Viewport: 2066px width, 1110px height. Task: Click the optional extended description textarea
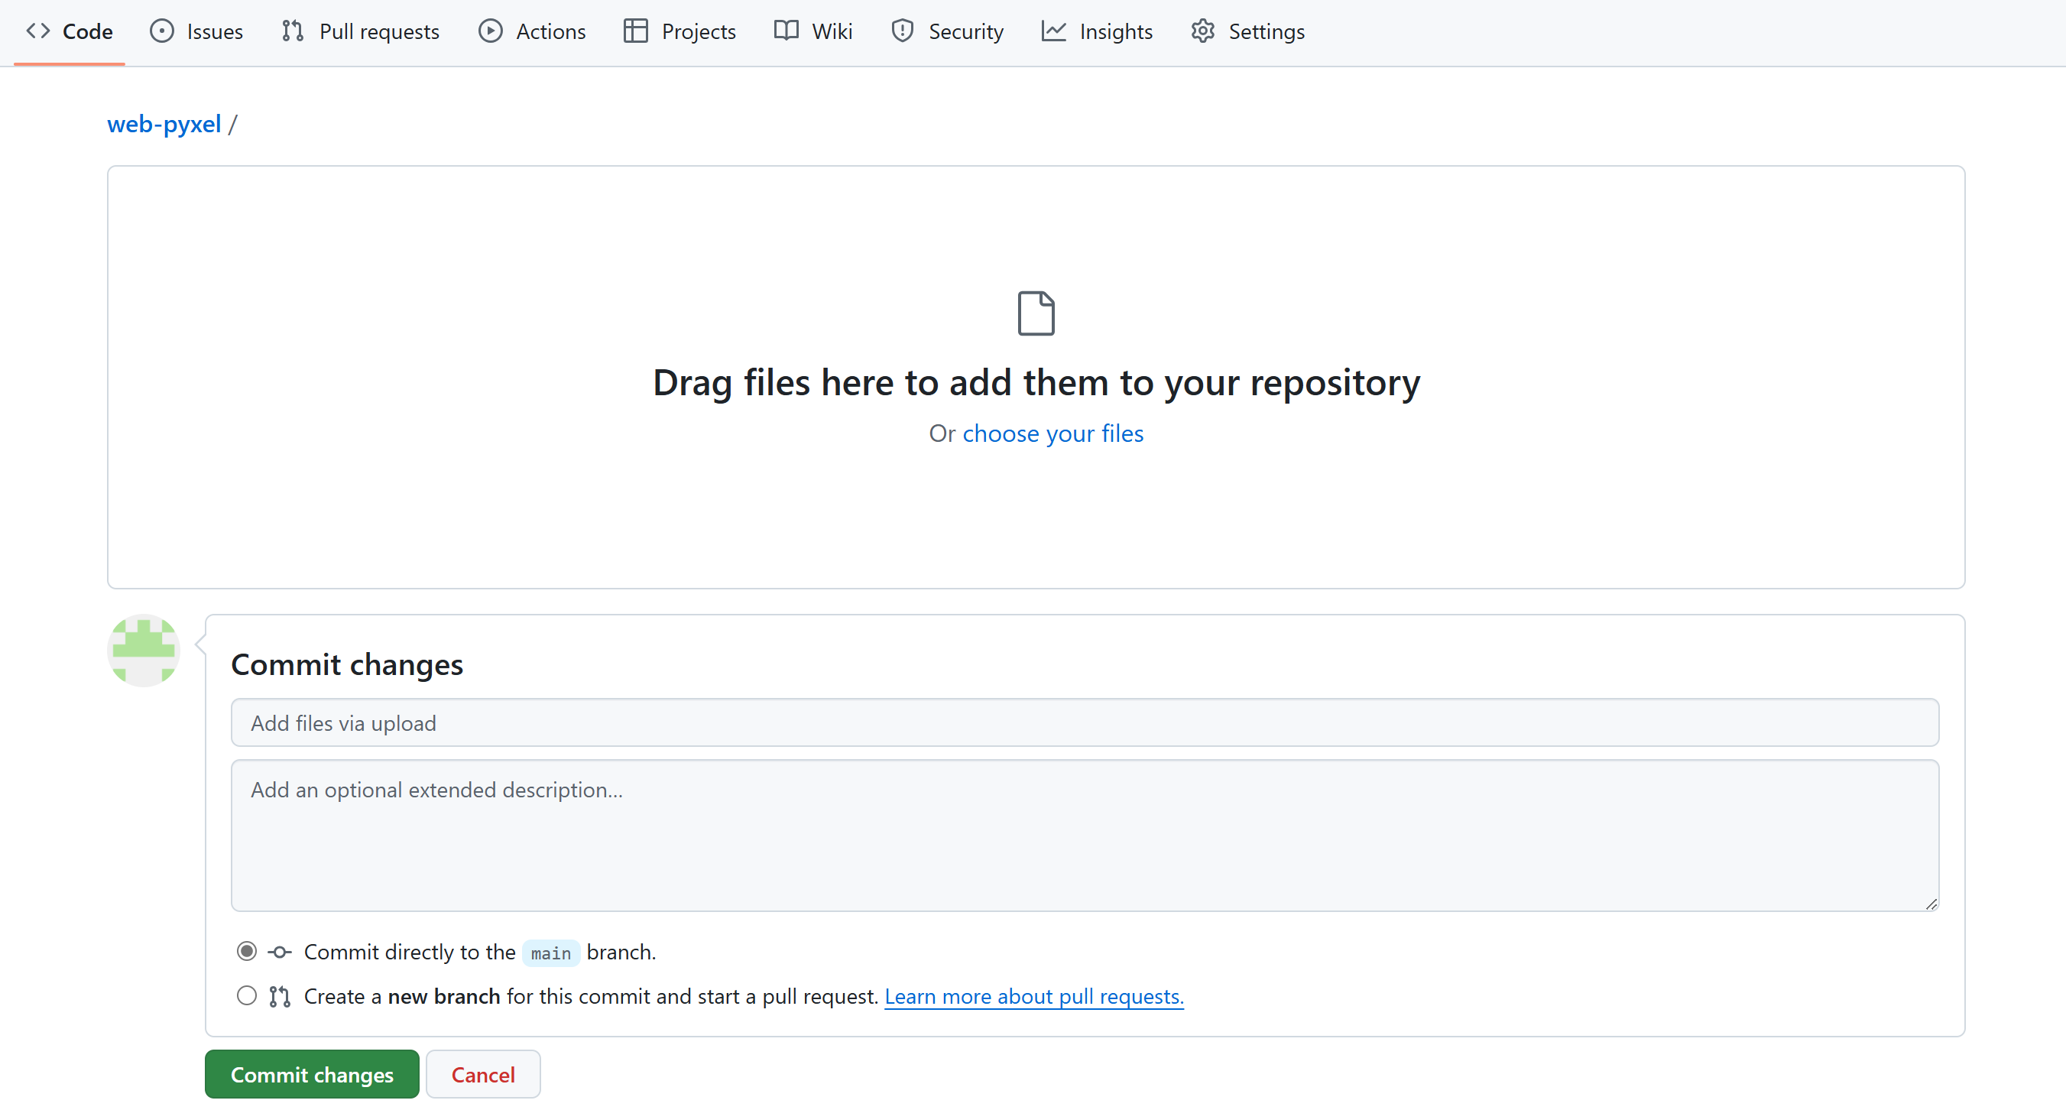1085,835
